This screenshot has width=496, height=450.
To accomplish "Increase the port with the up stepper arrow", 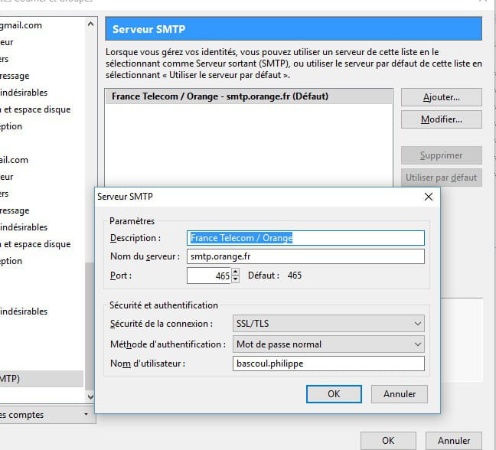I will click(x=235, y=272).
